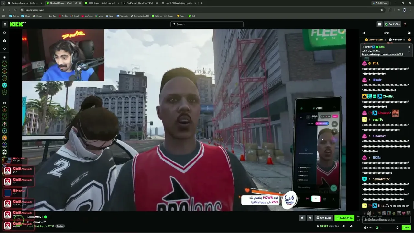Click the Home icon in the left sidebar
Viewport: 414px width, 233px height.
tap(5, 33)
